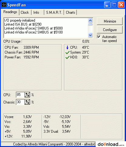This screenshot has height=147, width=126.
Task: Toggle the Automatic fan speed checkbox
Action: (x=99, y=37)
